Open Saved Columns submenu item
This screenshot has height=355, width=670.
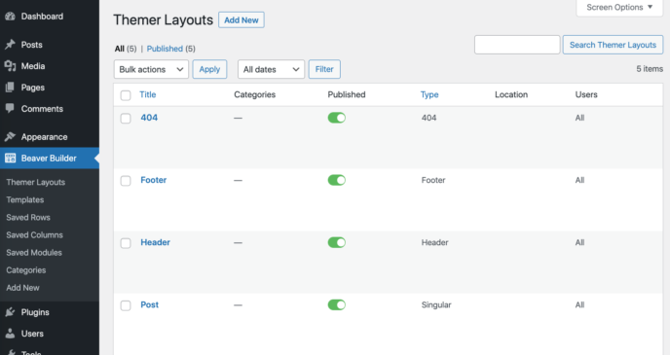coord(34,234)
